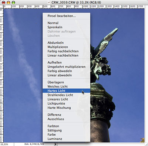This screenshot has width=148, height=146.
Task: Click document proxy icon in title bar
Action: pos(49,3)
